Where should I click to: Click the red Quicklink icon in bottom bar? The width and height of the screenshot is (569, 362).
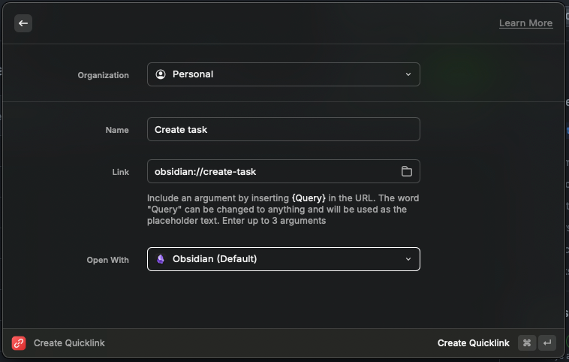tap(19, 343)
